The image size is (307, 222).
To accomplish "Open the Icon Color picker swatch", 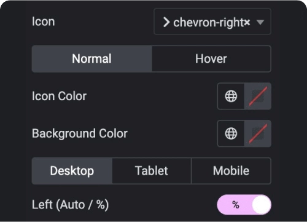I will tap(258, 96).
